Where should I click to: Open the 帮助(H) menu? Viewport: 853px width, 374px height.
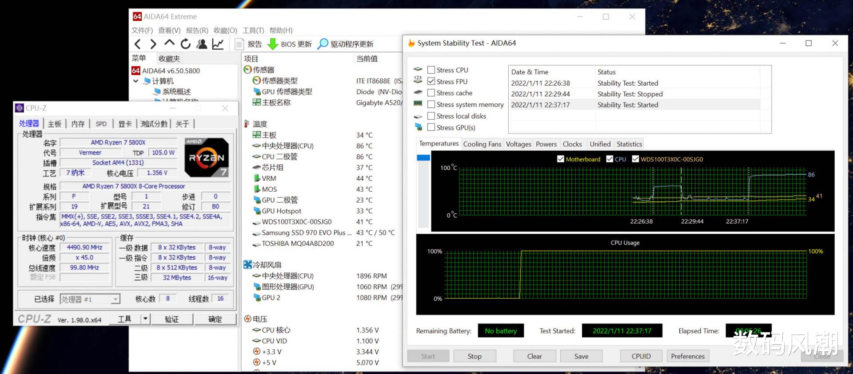[x=281, y=30]
